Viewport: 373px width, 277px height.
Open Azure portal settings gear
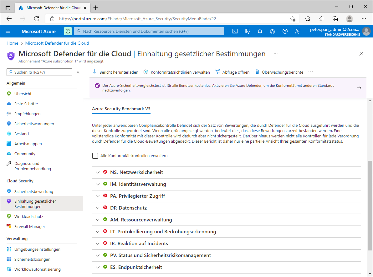point(272,31)
